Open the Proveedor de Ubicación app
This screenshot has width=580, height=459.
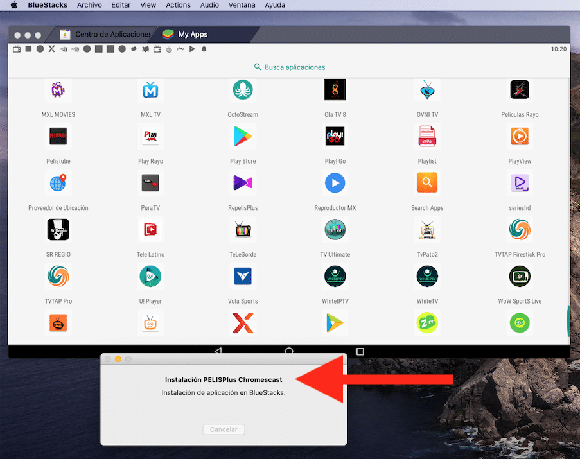pyautogui.click(x=58, y=183)
